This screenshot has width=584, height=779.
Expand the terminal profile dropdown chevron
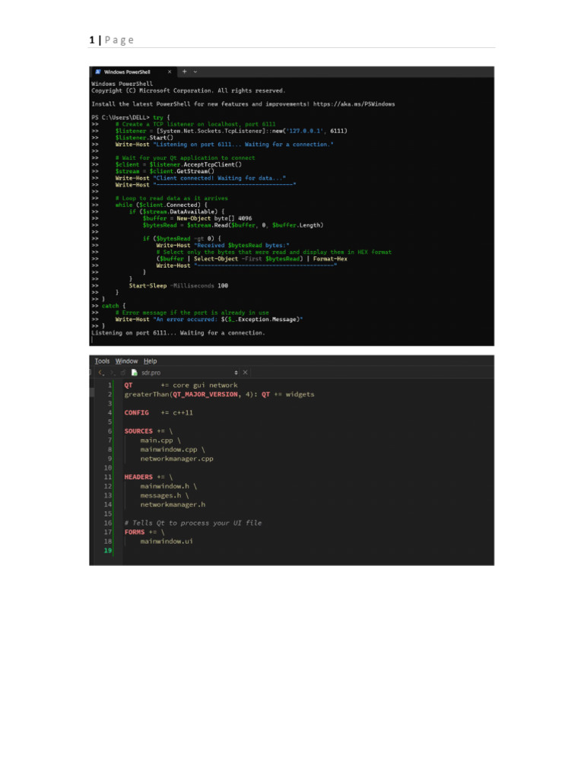click(195, 72)
